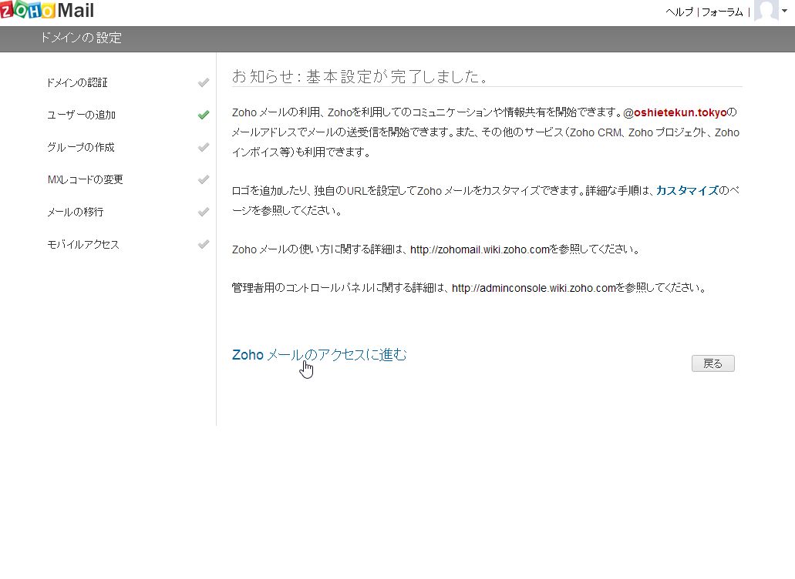Click the 戻る button
This screenshot has height=579, width=795.
pos(712,363)
